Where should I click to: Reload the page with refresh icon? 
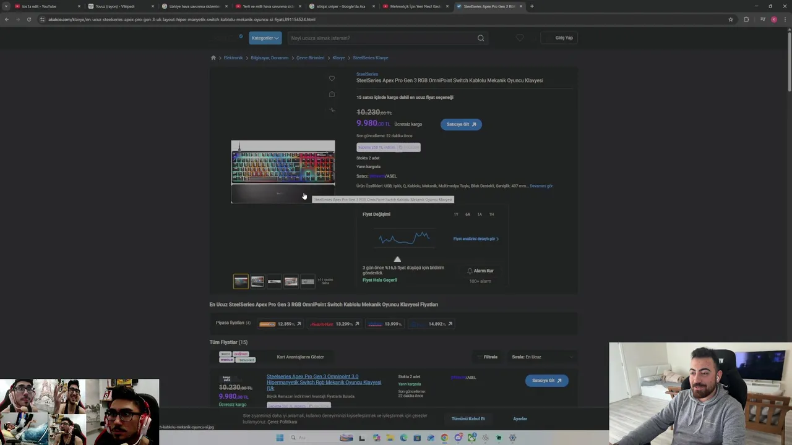coord(28,19)
